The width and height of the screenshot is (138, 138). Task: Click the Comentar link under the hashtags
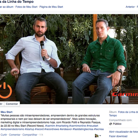pyautogui.click(x=15, y=135)
